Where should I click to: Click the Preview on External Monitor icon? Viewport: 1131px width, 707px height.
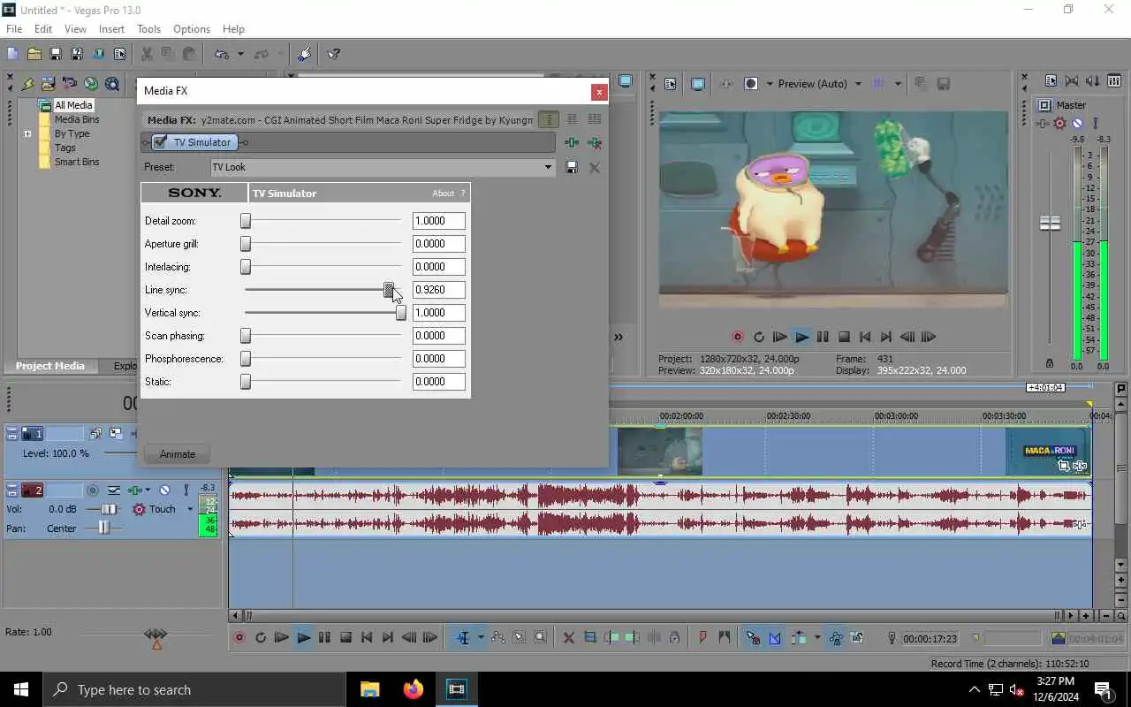click(x=698, y=84)
